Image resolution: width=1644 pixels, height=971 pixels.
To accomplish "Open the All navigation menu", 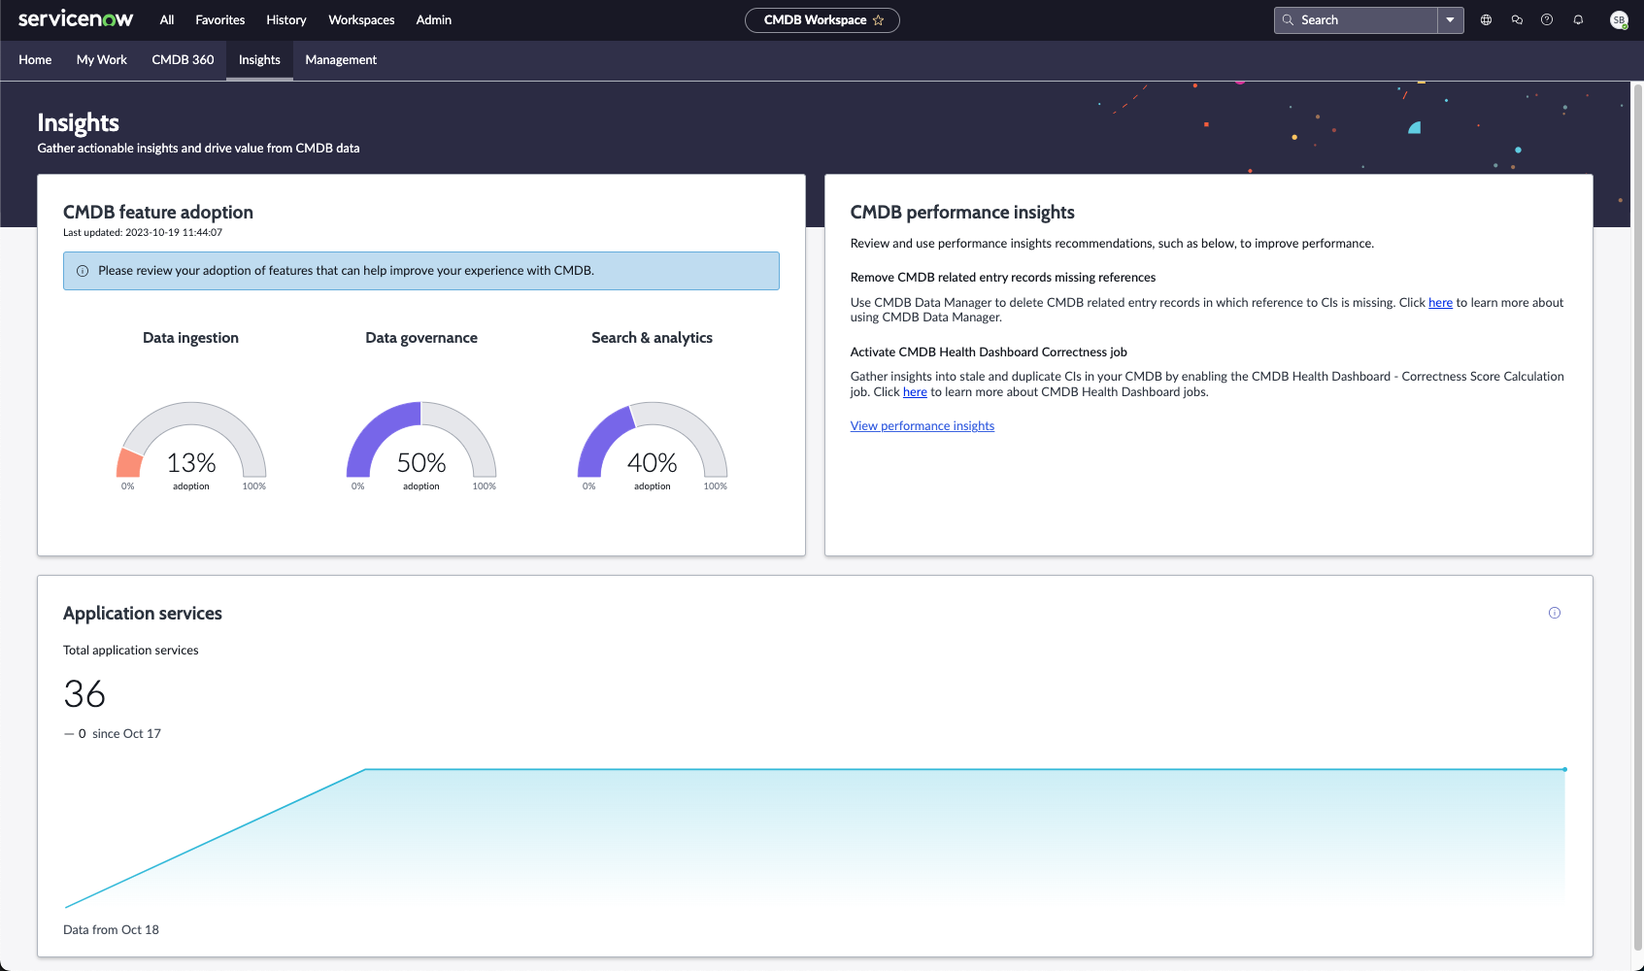I will point(167,19).
